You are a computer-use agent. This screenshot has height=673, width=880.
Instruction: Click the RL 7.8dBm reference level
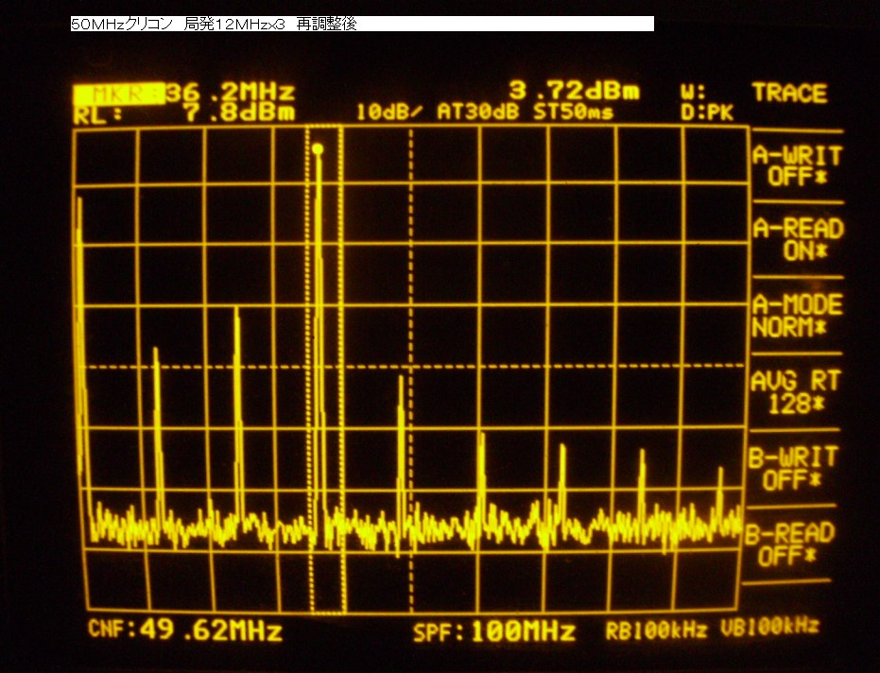click(x=183, y=113)
